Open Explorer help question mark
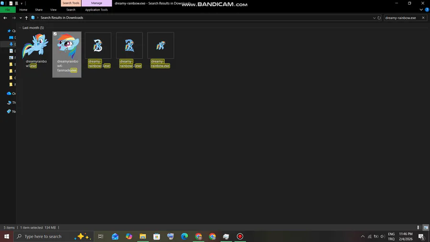 (427, 10)
